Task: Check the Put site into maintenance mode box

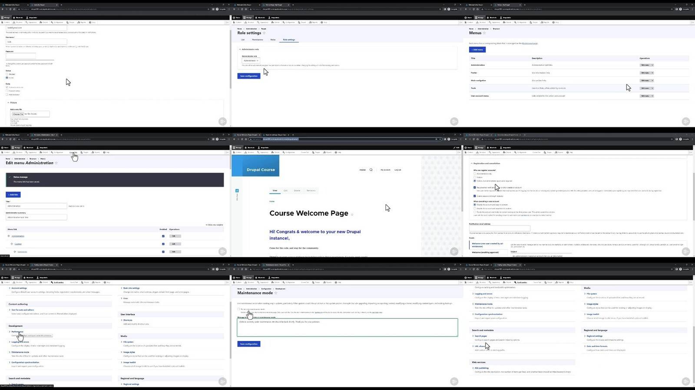Action: point(238,309)
